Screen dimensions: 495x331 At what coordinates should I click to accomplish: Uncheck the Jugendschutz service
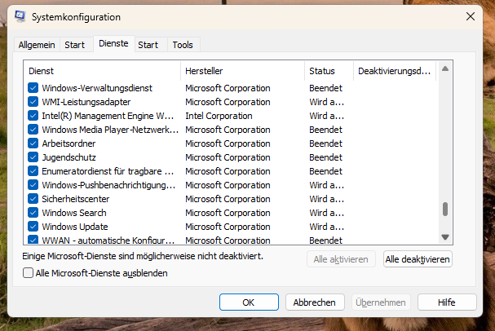click(33, 157)
